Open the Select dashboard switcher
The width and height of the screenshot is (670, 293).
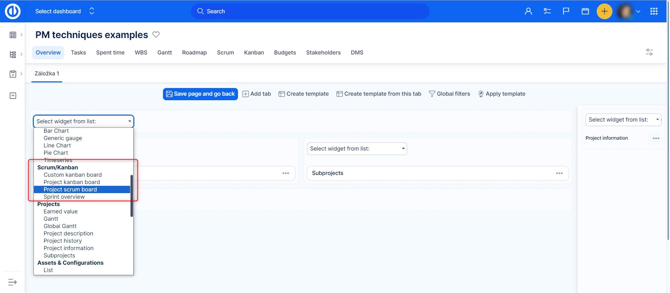(x=65, y=11)
